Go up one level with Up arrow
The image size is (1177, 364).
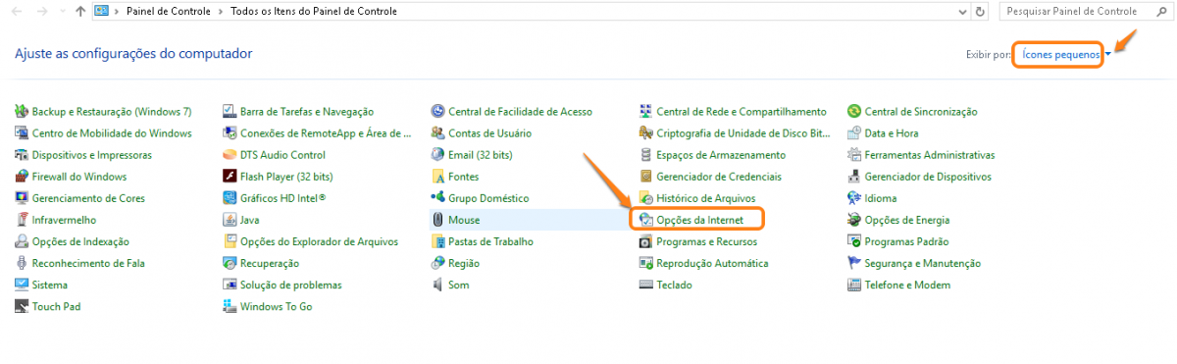[x=79, y=12]
